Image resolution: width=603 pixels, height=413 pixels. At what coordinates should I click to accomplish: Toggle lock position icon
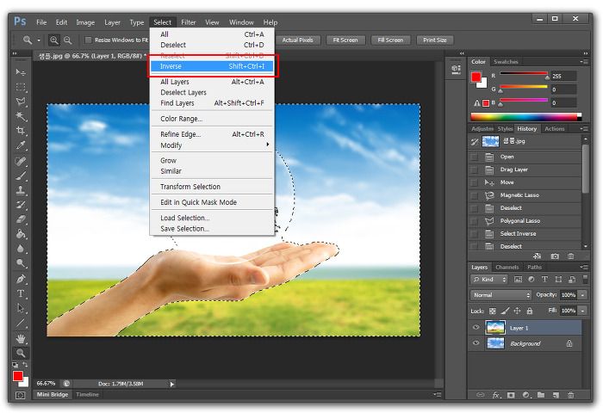point(517,311)
